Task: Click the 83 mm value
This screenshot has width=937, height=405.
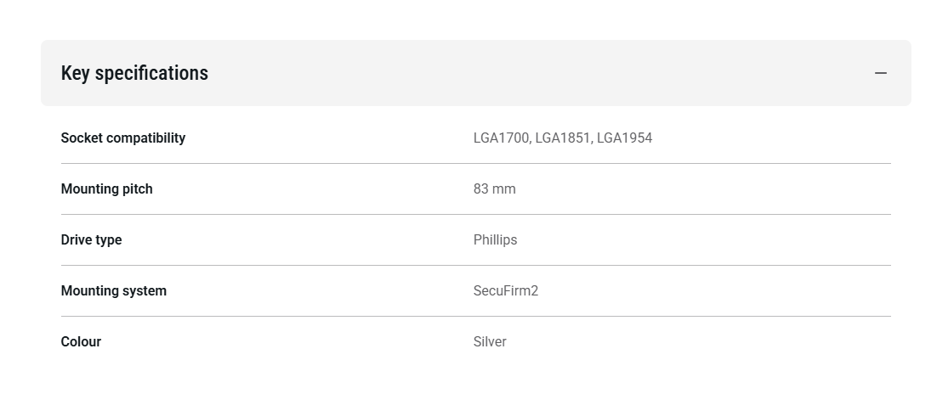Action: click(x=494, y=188)
